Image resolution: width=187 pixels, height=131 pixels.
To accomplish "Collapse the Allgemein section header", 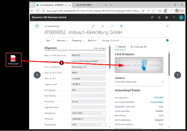I will (x=51, y=48).
